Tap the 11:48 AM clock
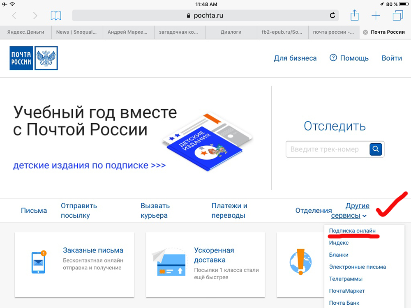Screen dimensions: 411x308 pyautogui.click(x=206, y=4)
